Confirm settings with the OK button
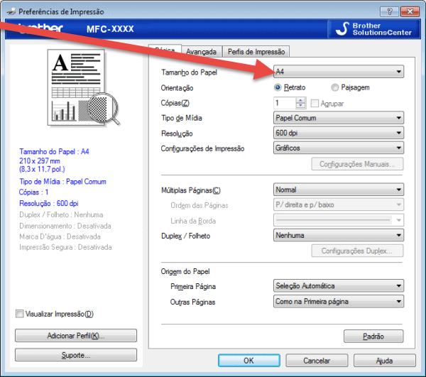The height and width of the screenshot is (377, 426). click(x=248, y=360)
